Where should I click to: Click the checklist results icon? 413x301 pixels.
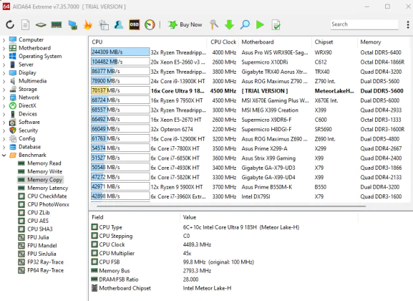[276, 25]
